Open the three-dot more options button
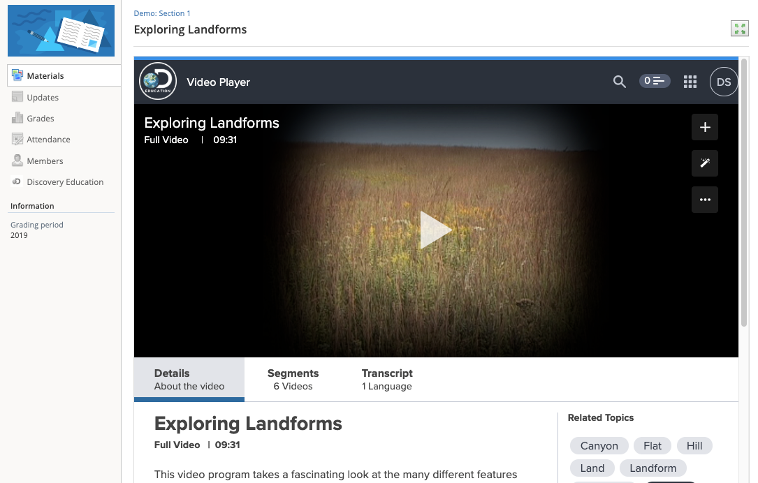Screen dimensions: 758x483 (705, 200)
